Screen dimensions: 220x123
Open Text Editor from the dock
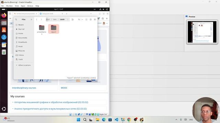(x=4, y=45)
